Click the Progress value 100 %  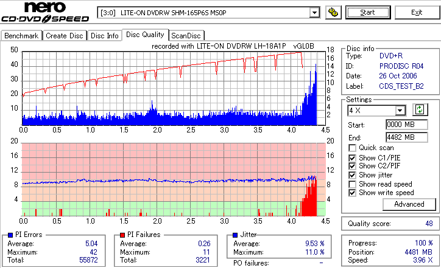(424, 243)
